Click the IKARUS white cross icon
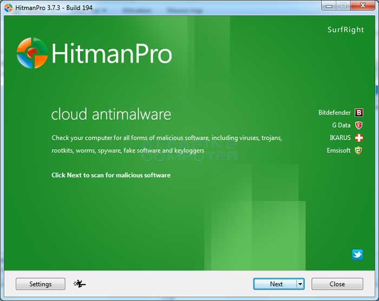Image resolution: width=379 pixels, height=301 pixels. coord(359,138)
